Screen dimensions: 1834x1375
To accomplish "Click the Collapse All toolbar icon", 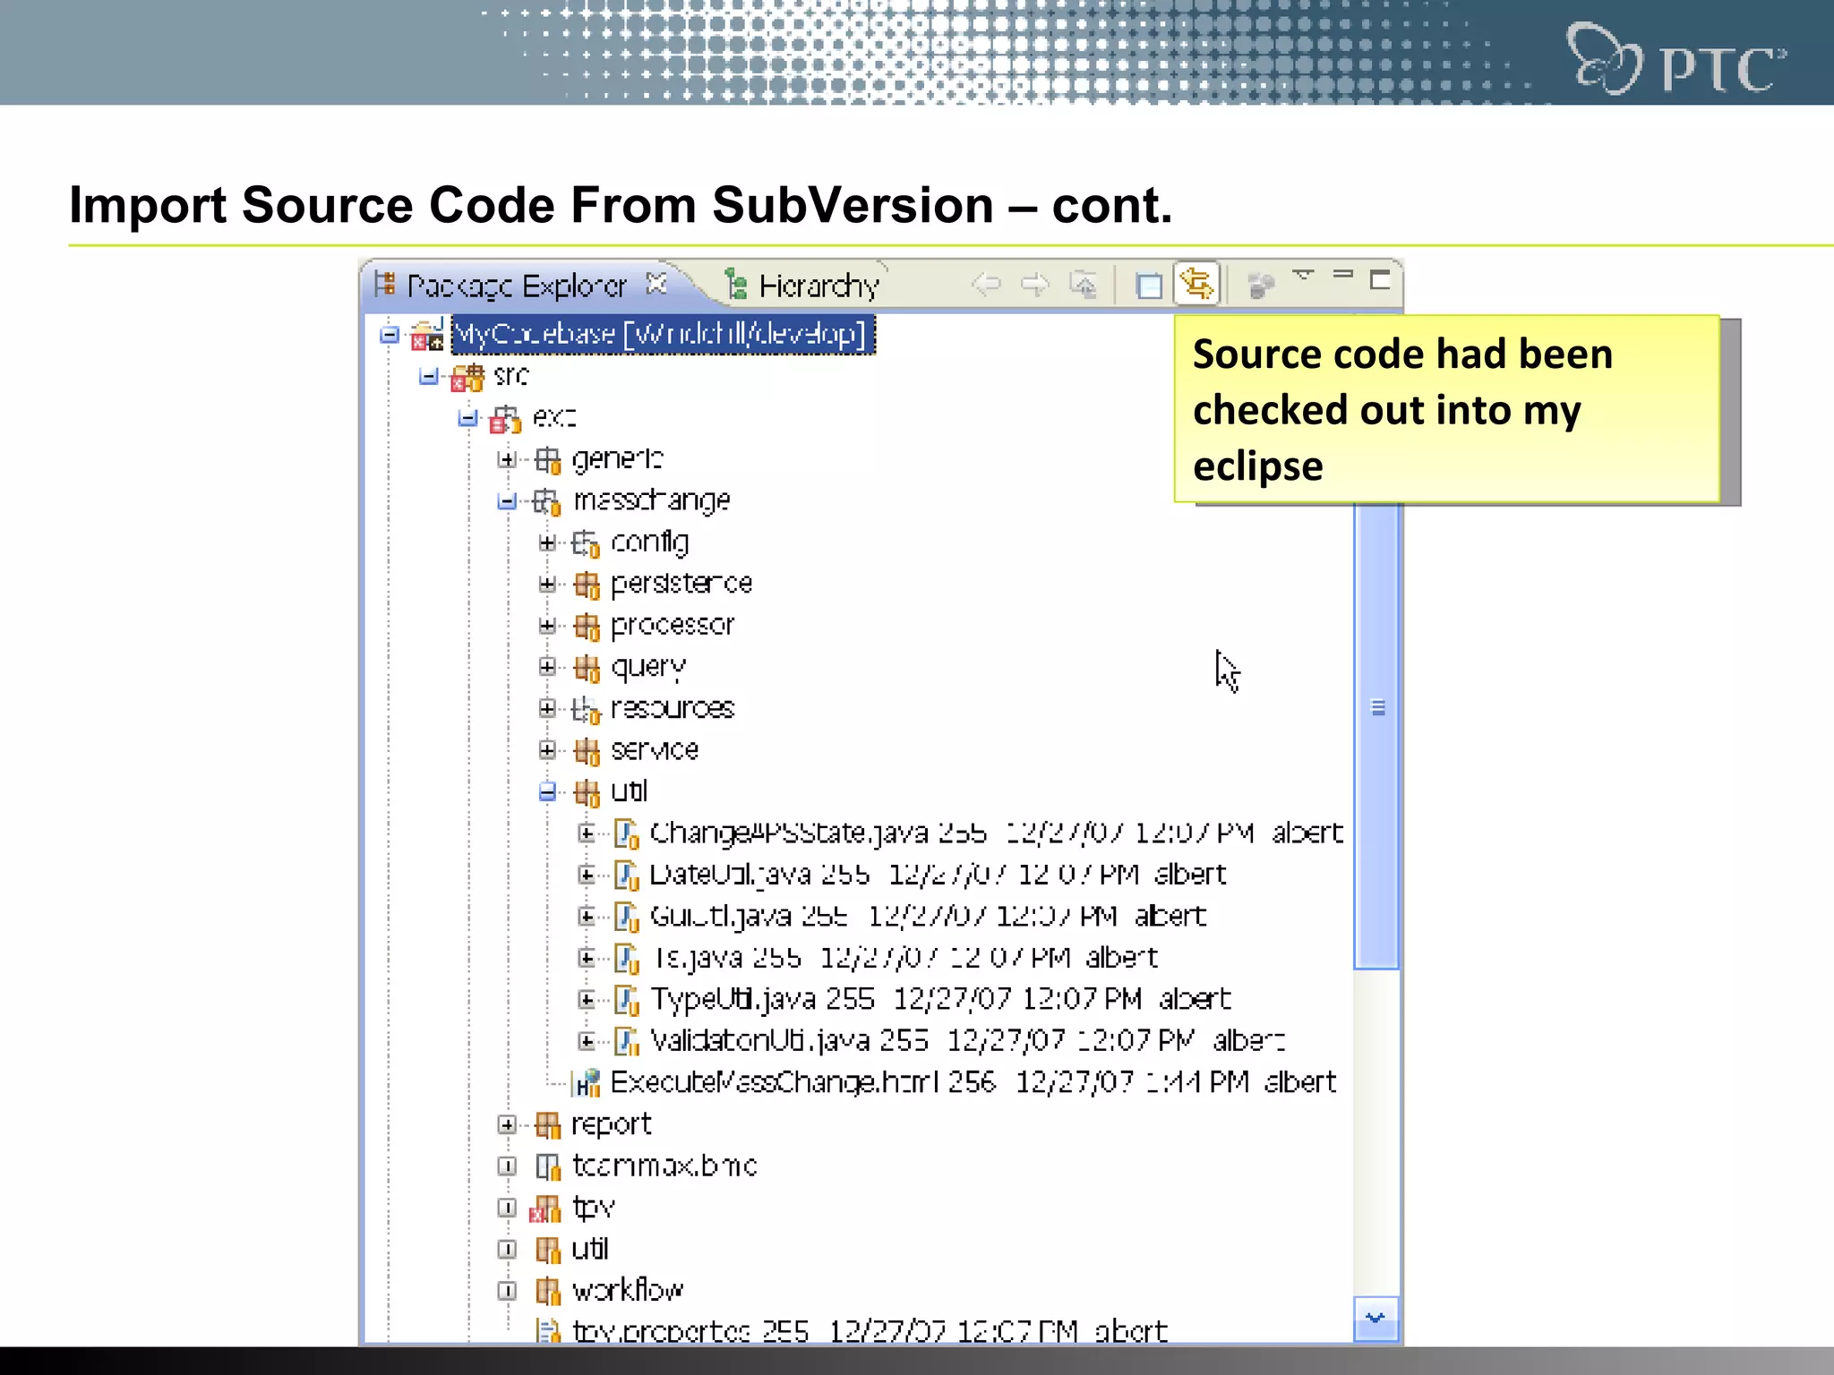I will [x=1148, y=286].
